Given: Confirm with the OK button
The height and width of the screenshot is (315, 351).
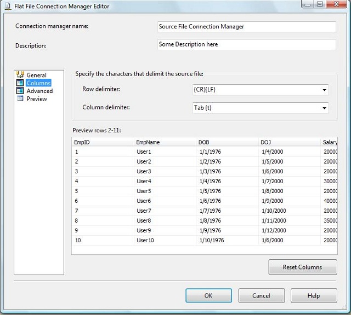Looking at the screenshot, I should 208,296.
